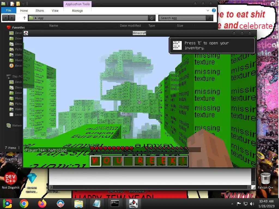Viewport: 279px width, 209px height.
Task: Expand the breadcrumb arrow before 'egg'
Action: click(x=36, y=18)
